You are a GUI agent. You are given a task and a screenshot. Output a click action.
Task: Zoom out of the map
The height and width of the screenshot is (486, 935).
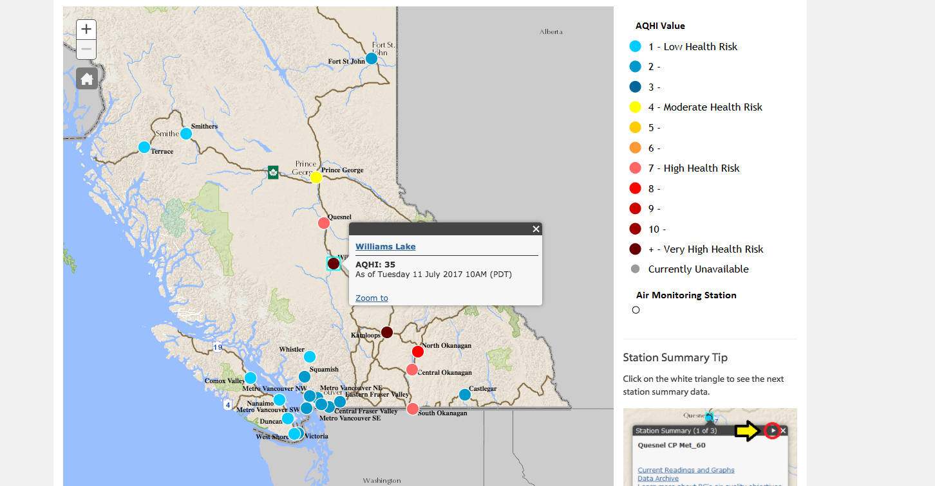coord(86,50)
